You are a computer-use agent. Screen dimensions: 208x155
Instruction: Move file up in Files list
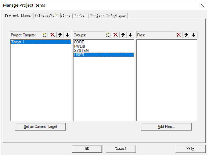pos(186,35)
